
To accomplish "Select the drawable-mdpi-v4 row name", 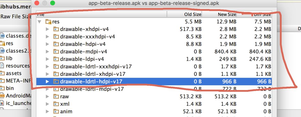I will (x=84, y=52).
